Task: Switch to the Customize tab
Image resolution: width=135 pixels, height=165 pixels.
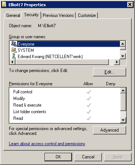Action: 87,15
